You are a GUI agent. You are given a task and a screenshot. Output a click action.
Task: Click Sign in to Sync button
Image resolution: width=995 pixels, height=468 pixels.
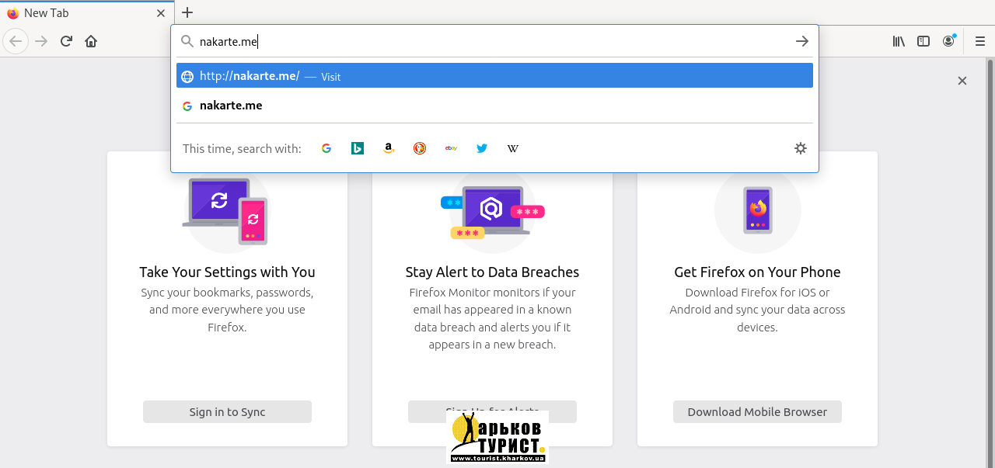point(227,412)
